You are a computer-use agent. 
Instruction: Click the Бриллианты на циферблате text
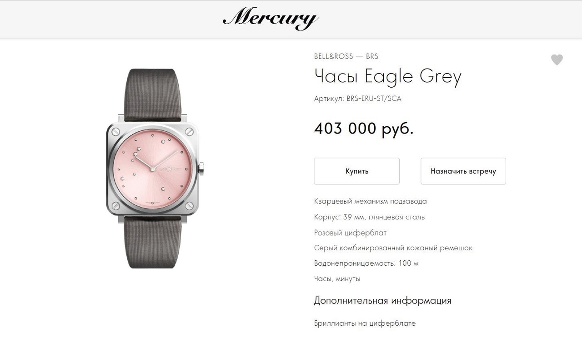point(365,323)
